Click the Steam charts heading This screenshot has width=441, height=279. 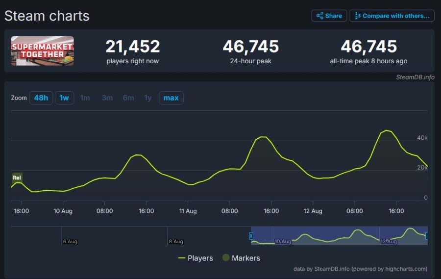tap(47, 16)
